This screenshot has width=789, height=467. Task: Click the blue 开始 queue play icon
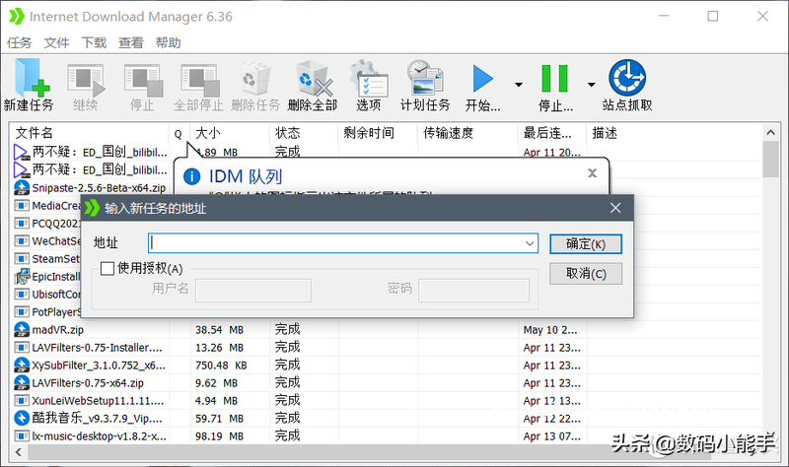pyautogui.click(x=483, y=79)
